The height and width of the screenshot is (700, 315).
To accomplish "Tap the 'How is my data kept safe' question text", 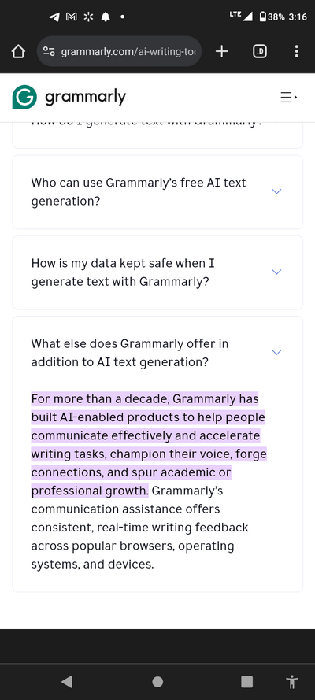I will 123,272.
